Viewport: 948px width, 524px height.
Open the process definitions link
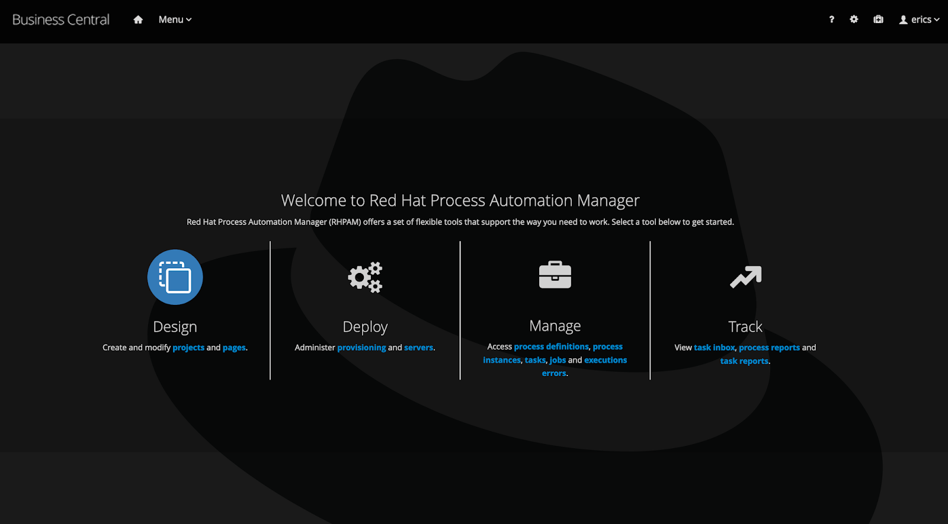552,346
